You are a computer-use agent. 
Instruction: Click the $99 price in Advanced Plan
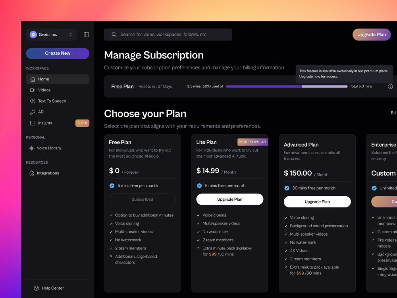click(300, 273)
